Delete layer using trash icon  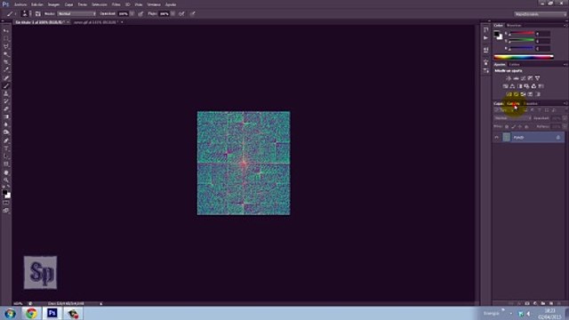[x=559, y=303]
